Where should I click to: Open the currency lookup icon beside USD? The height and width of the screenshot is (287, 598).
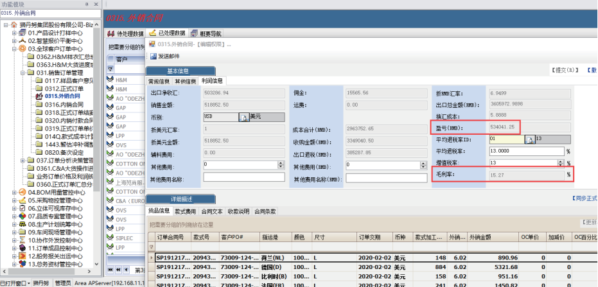(x=243, y=116)
